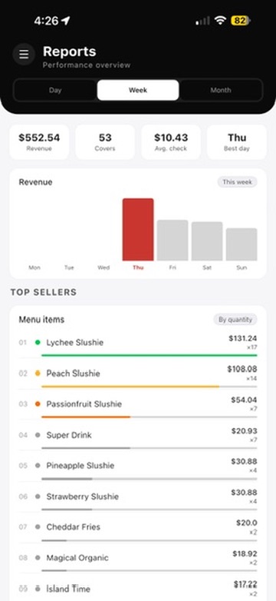Select the Friday revenue bar
This screenshot has height=601, width=276.
pos(172,241)
